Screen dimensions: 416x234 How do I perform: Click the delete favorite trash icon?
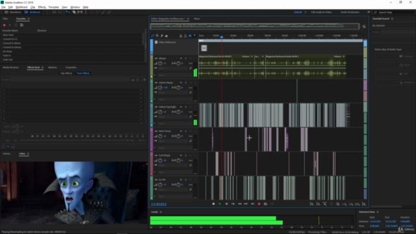tap(16, 25)
